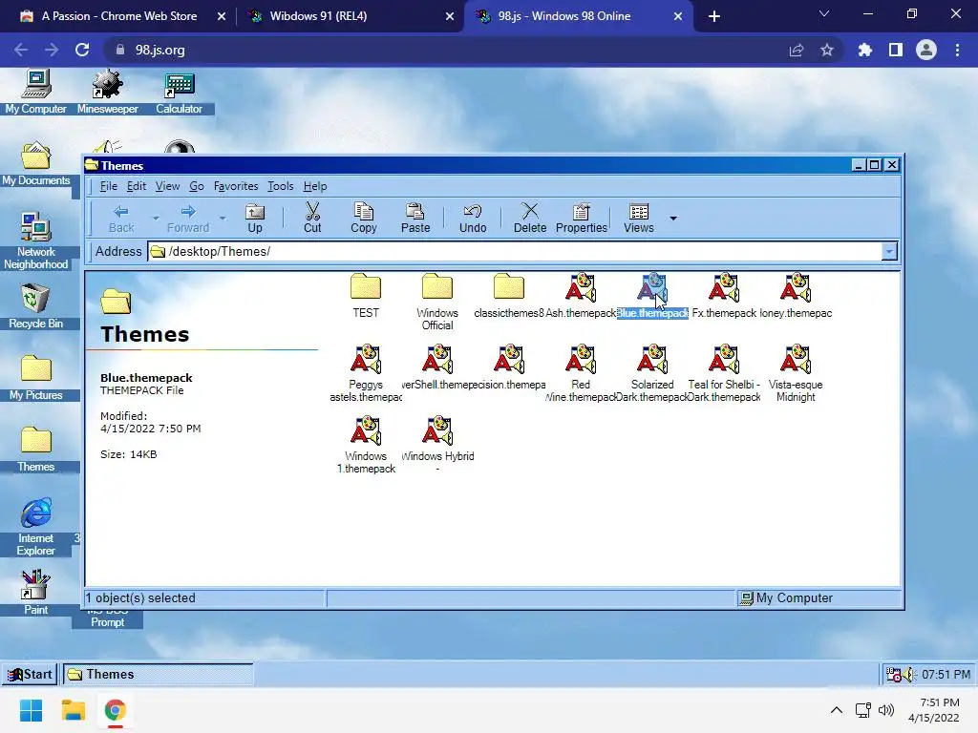Open the Calculator desktop shortcut
Image resolution: width=978 pixels, height=733 pixels.
(x=179, y=92)
